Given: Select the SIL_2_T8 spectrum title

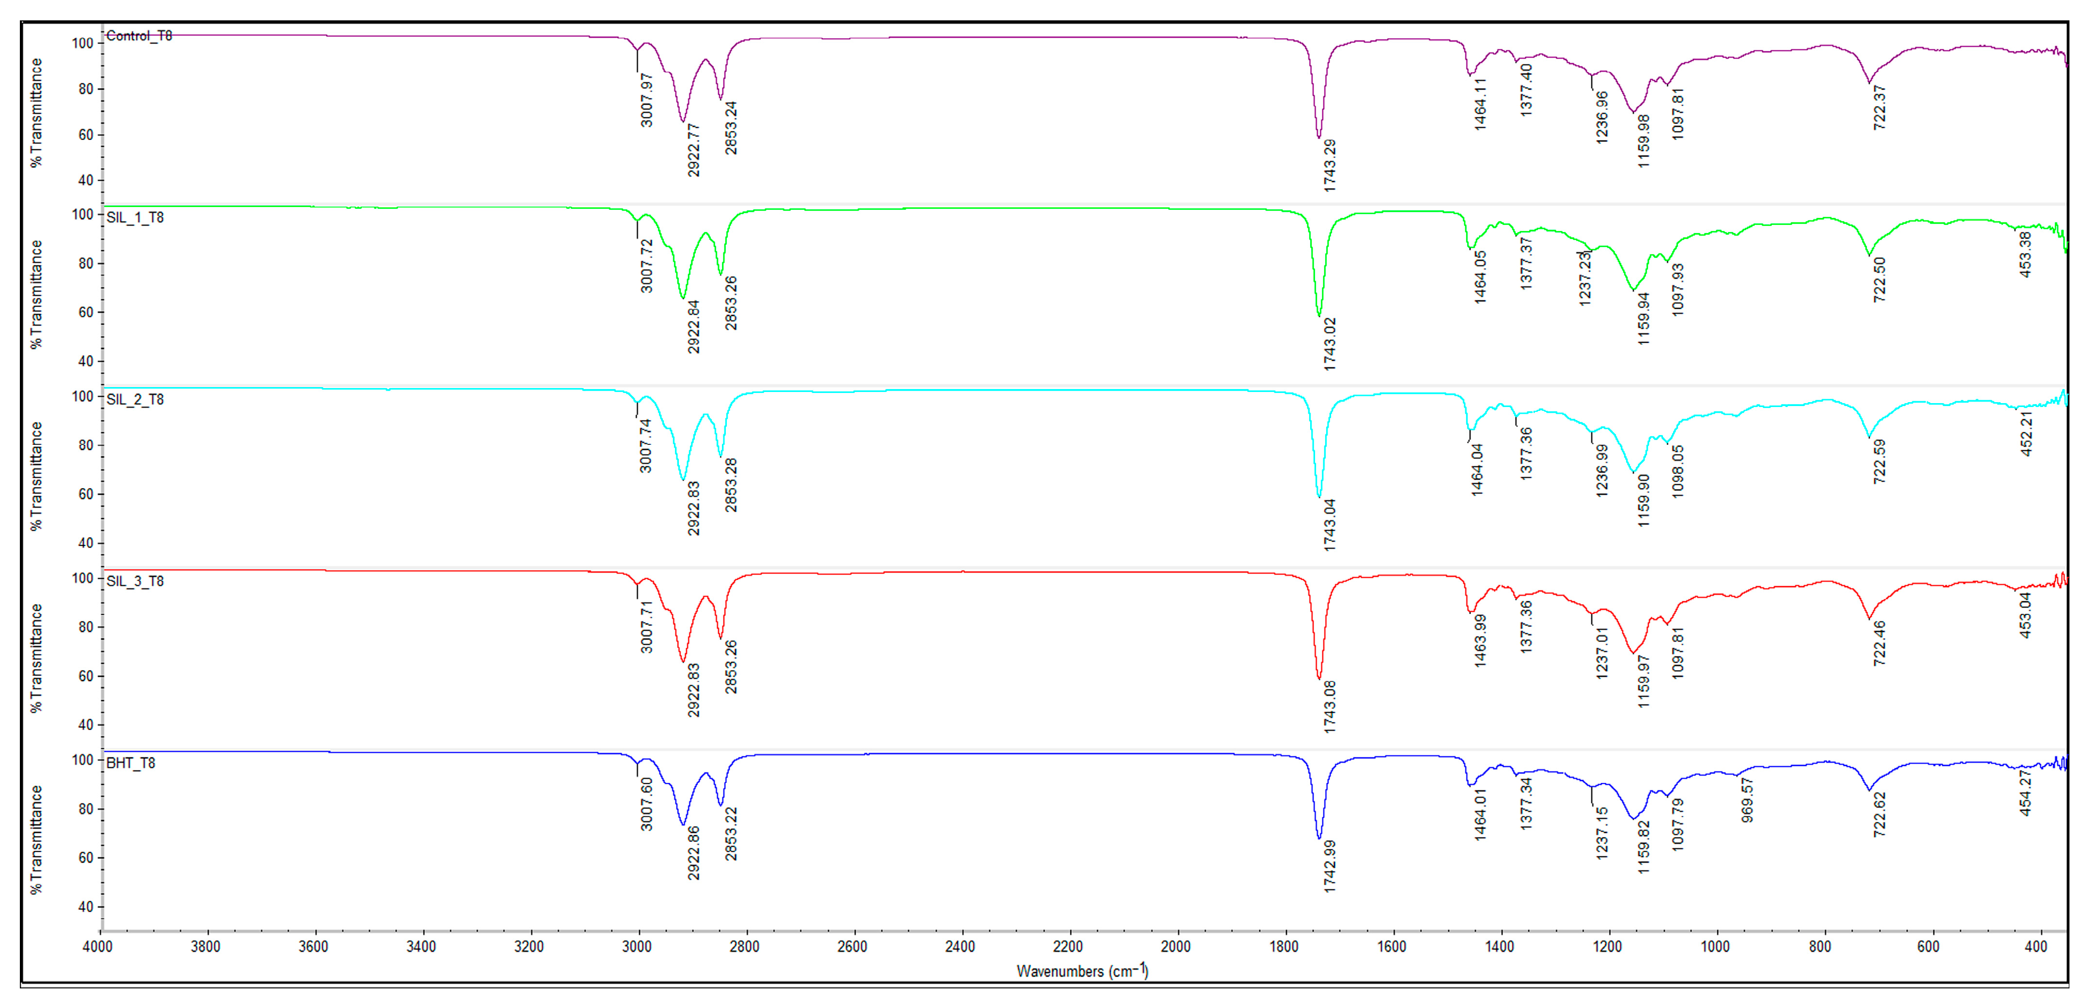Looking at the screenshot, I should [x=135, y=399].
